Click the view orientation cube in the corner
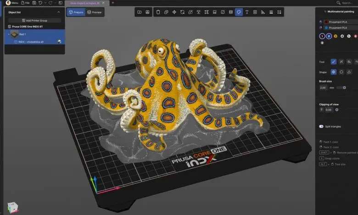The image size is (358, 215). (13, 207)
